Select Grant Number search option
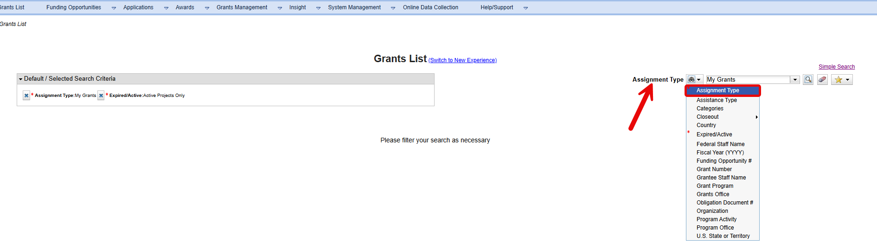877x243 pixels. 714,169
